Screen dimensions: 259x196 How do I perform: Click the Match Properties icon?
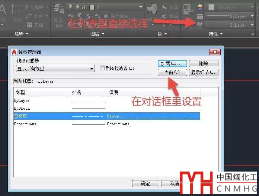188,10
